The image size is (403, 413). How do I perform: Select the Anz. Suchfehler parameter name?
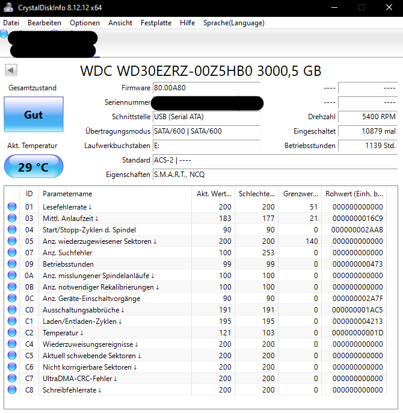pyautogui.click(x=67, y=253)
